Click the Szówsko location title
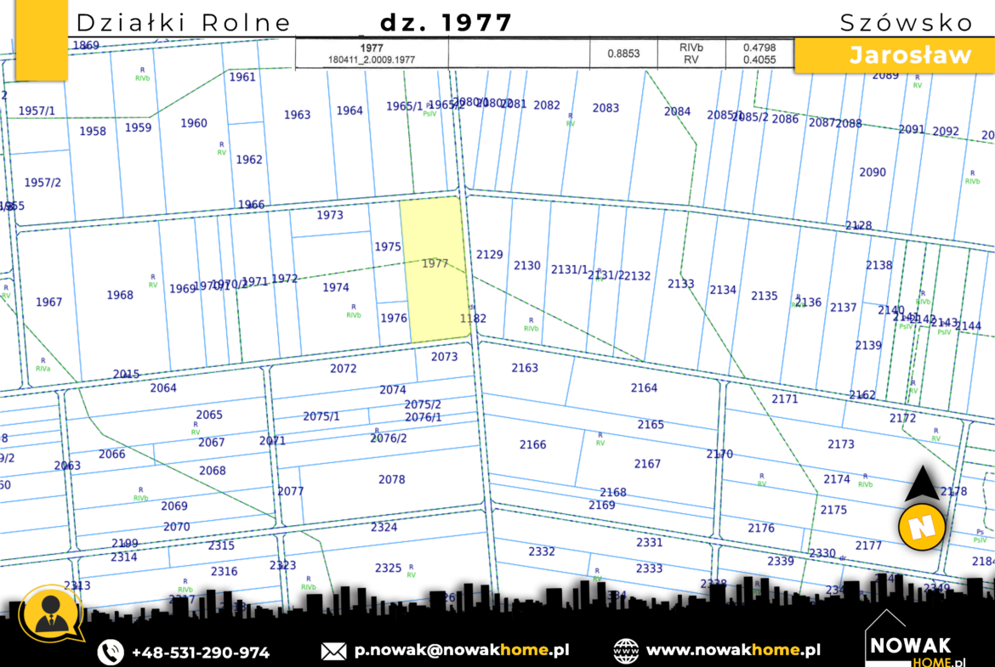This screenshot has width=995, height=667. (906, 23)
